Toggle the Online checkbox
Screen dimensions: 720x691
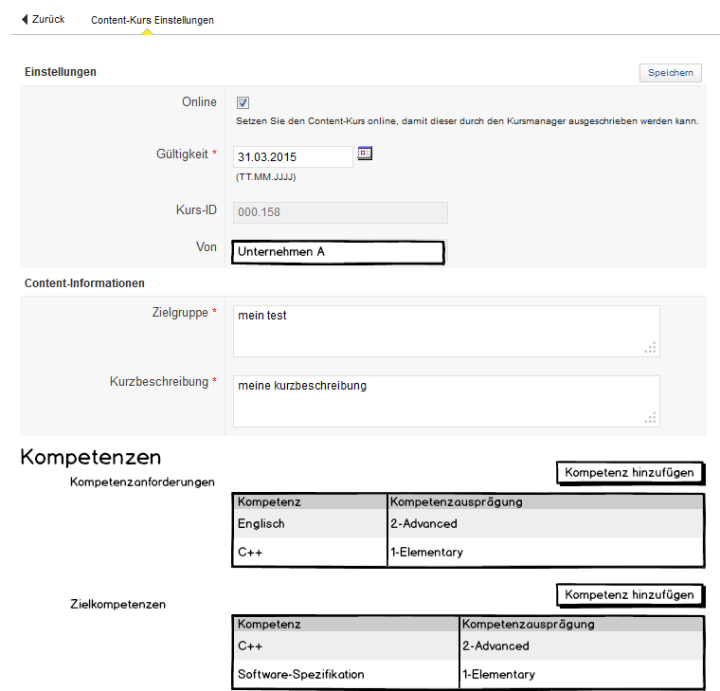243,102
